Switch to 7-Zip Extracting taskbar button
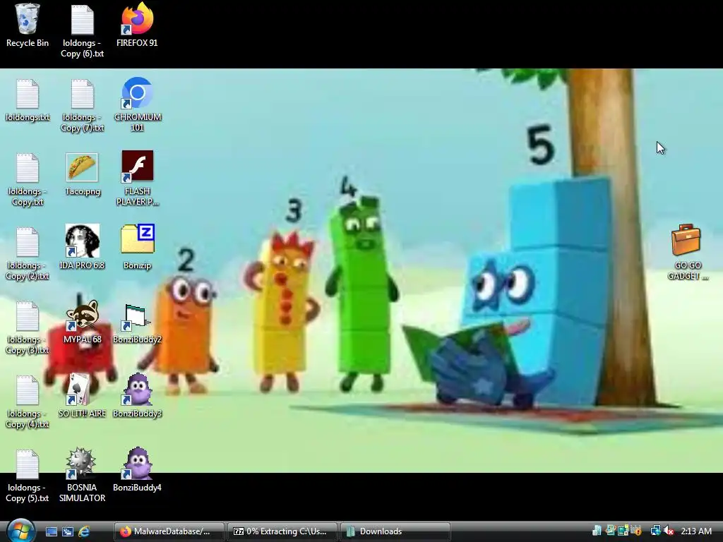723x542 pixels. tap(282, 531)
